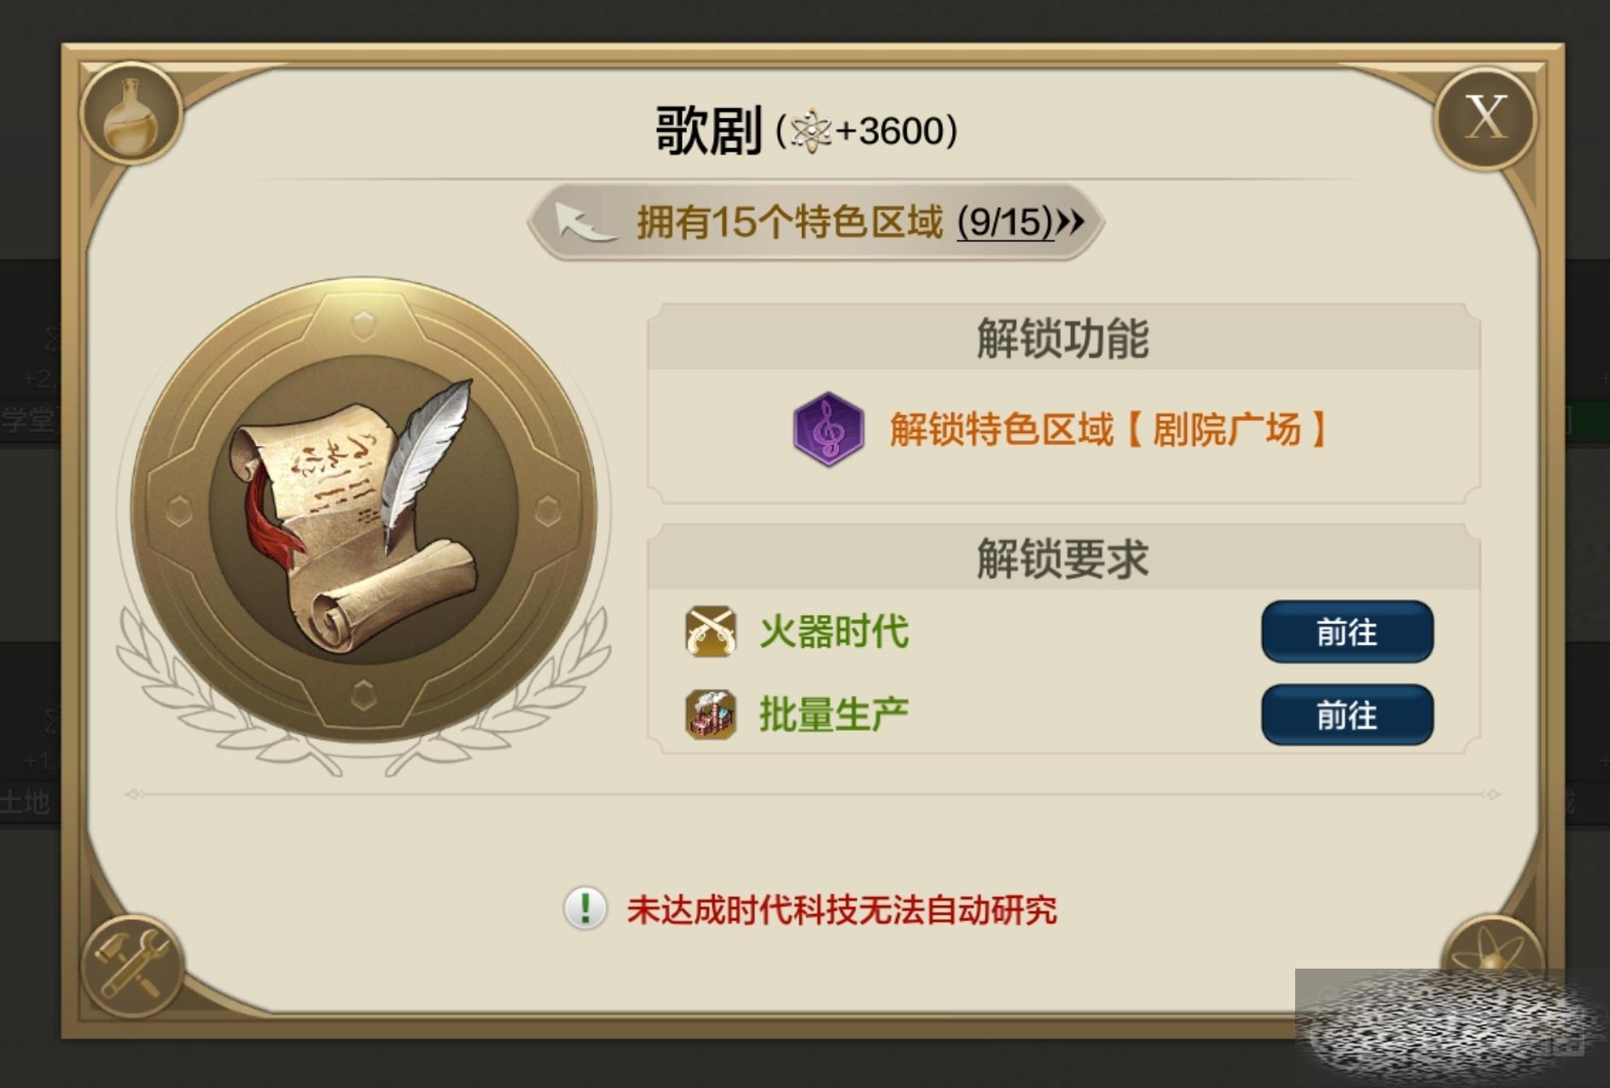Click 解锁特色区域【剧院广场】 text

pyautogui.click(x=1108, y=429)
